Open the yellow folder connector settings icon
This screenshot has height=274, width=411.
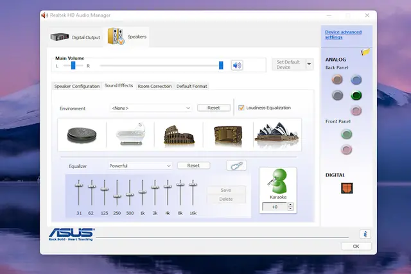click(x=365, y=51)
